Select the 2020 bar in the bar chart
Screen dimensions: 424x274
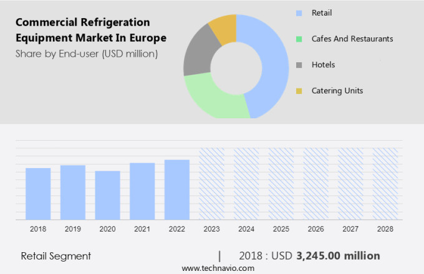click(107, 195)
